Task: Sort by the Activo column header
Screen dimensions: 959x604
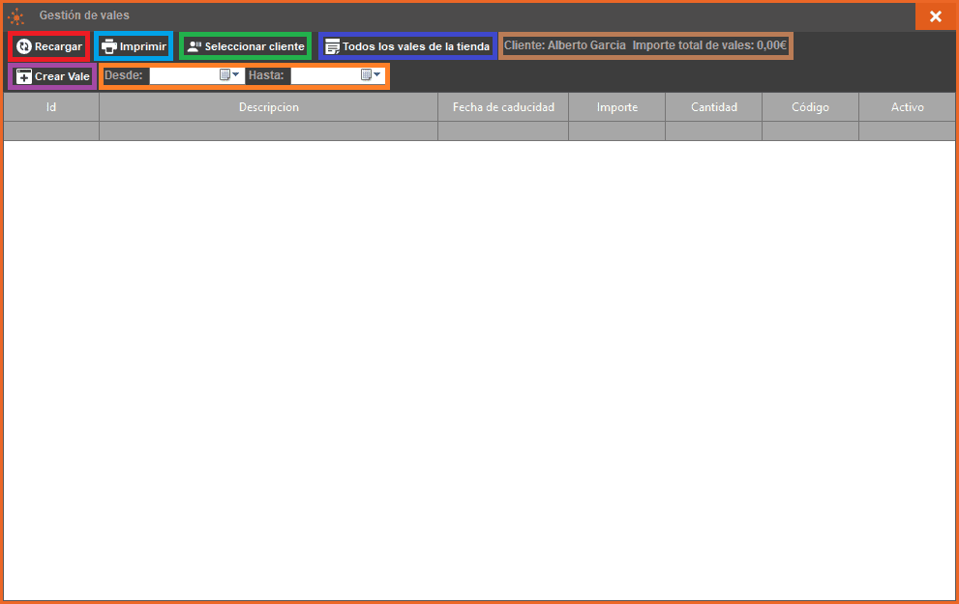Action: click(x=907, y=107)
